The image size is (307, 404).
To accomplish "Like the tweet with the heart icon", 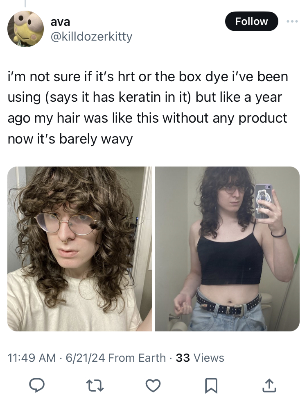I will pos(153,386).
